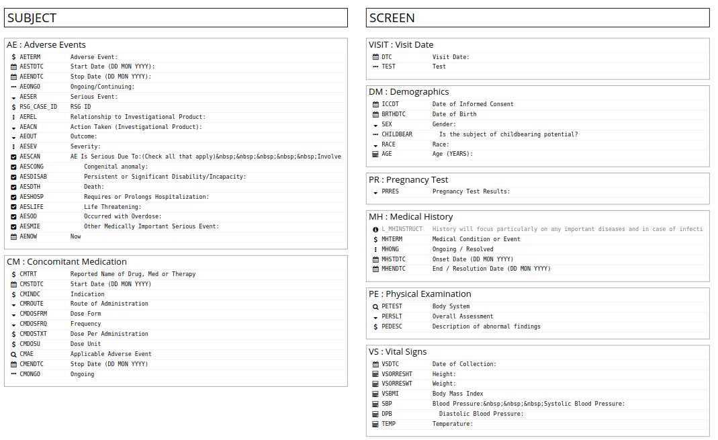Image resolution: width=718 pixels, height=440 pixels.
Task: Click the "Description of abnormal findings" label
Action: pos(486,327)
